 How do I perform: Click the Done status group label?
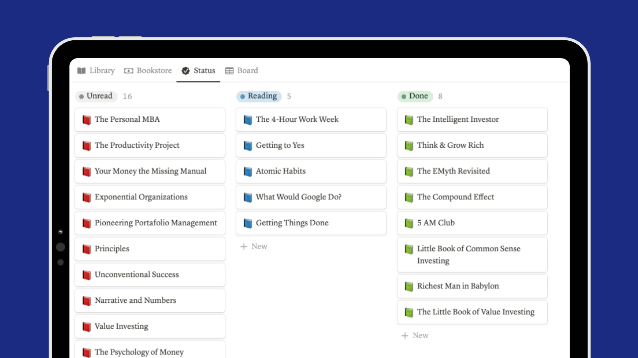click(415, 96)
